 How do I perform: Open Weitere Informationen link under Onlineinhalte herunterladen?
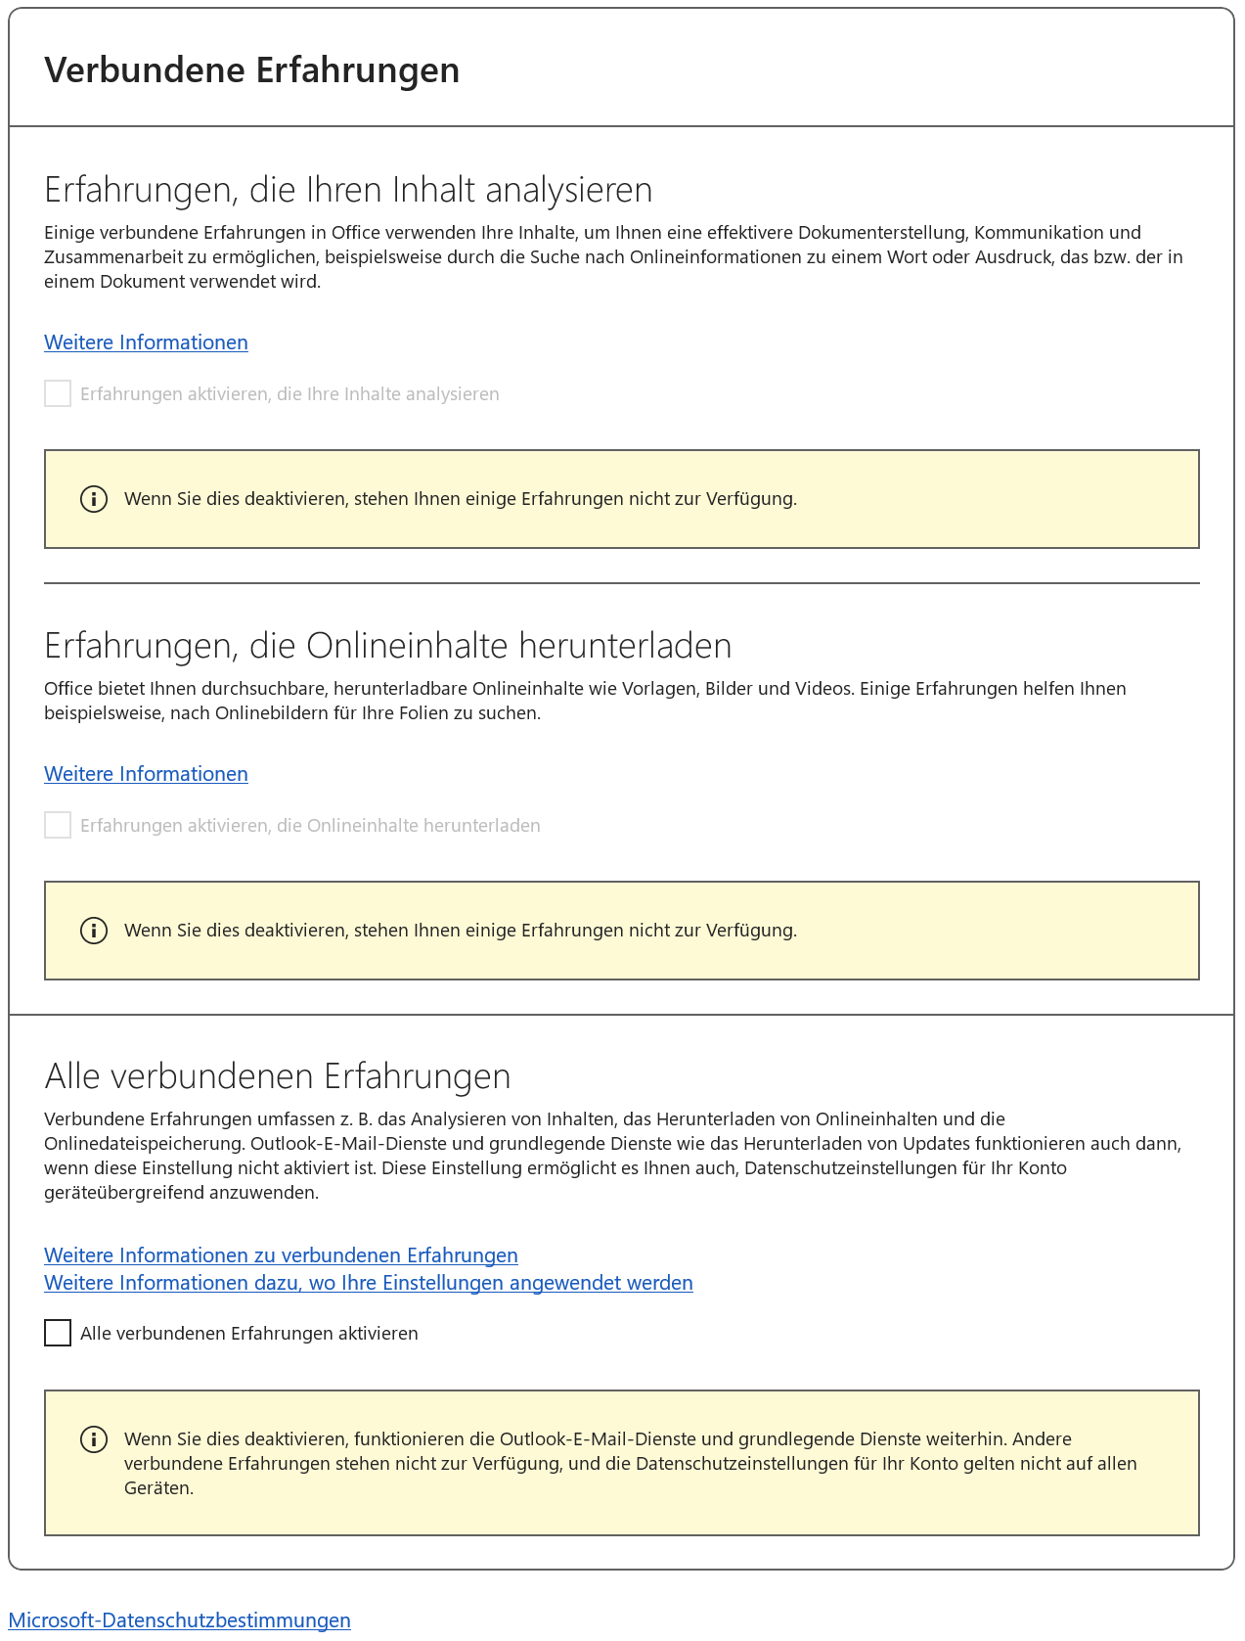pyautogui.click(x=146, y=774)
